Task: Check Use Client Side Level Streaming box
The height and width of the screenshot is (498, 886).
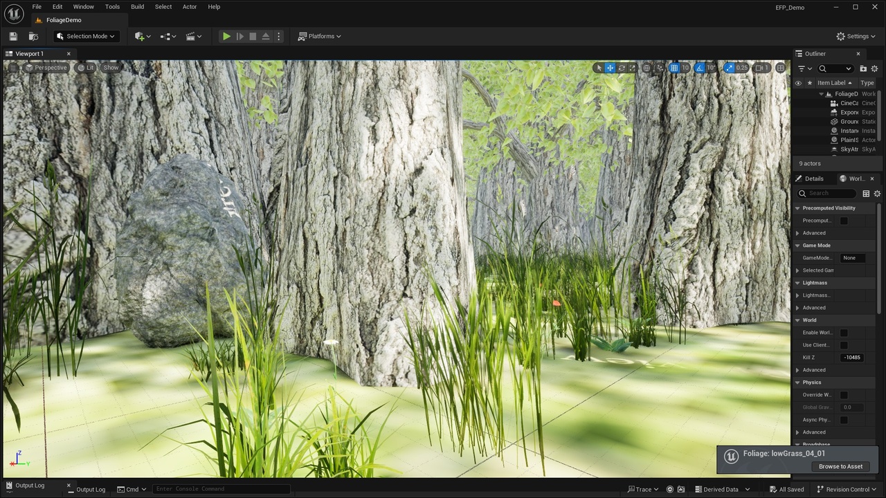Action: click(x=844, y=345)
